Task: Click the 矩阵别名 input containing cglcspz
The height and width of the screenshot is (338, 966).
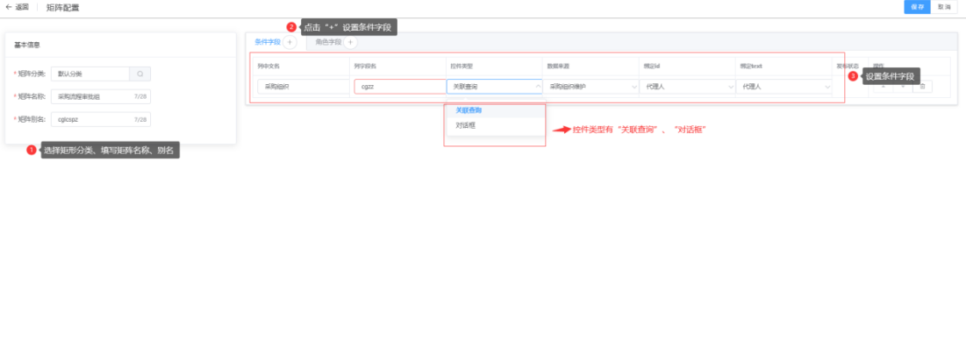Action: click(101, 119)
